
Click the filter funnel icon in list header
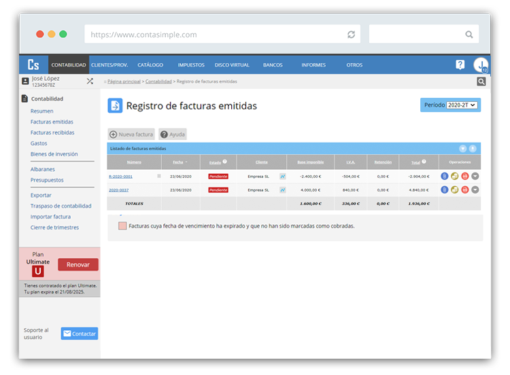[x=462, y=149]
